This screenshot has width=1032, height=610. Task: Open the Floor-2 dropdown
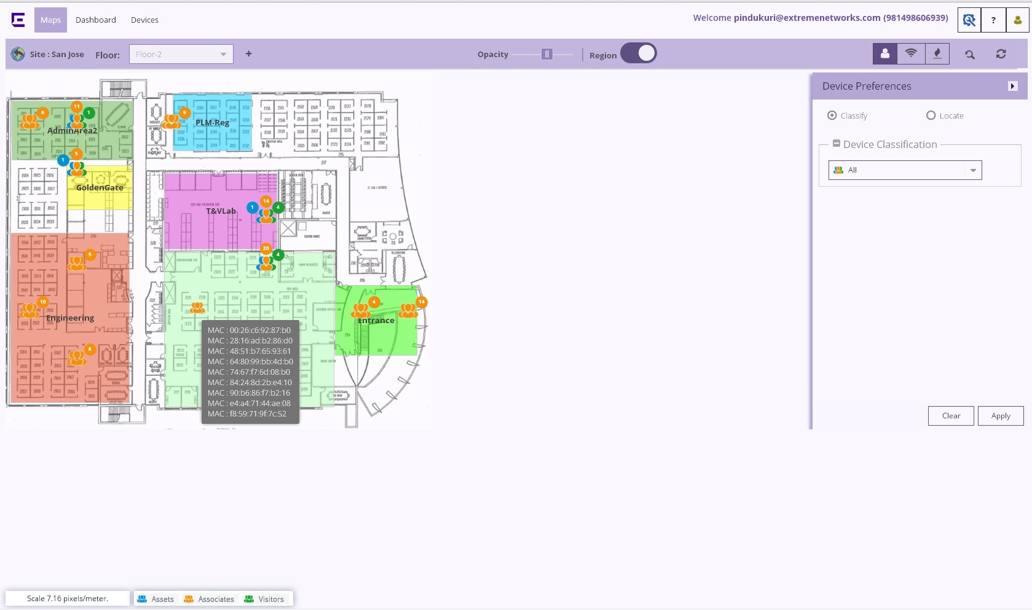181,54
